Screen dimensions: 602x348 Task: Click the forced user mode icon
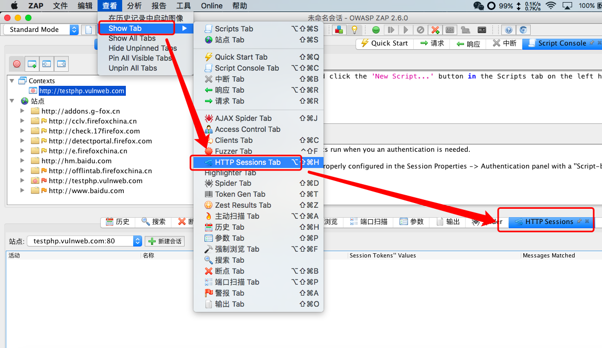465,30
